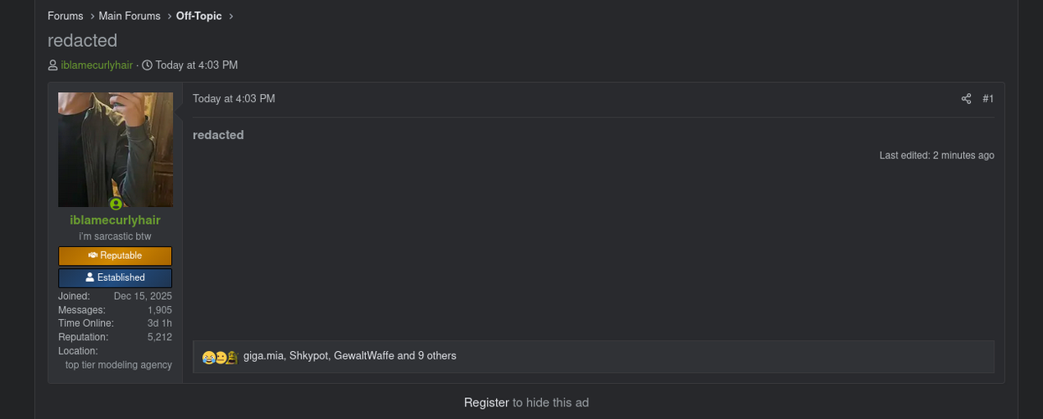Click the blue Established badge
The width and height of the screenshot is (1043, 419).
115,277
